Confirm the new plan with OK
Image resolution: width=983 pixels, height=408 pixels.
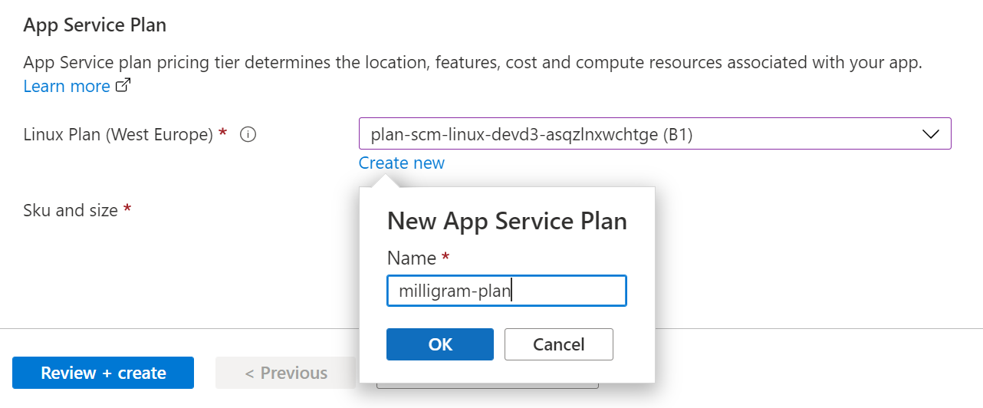[x=440, y=344]
